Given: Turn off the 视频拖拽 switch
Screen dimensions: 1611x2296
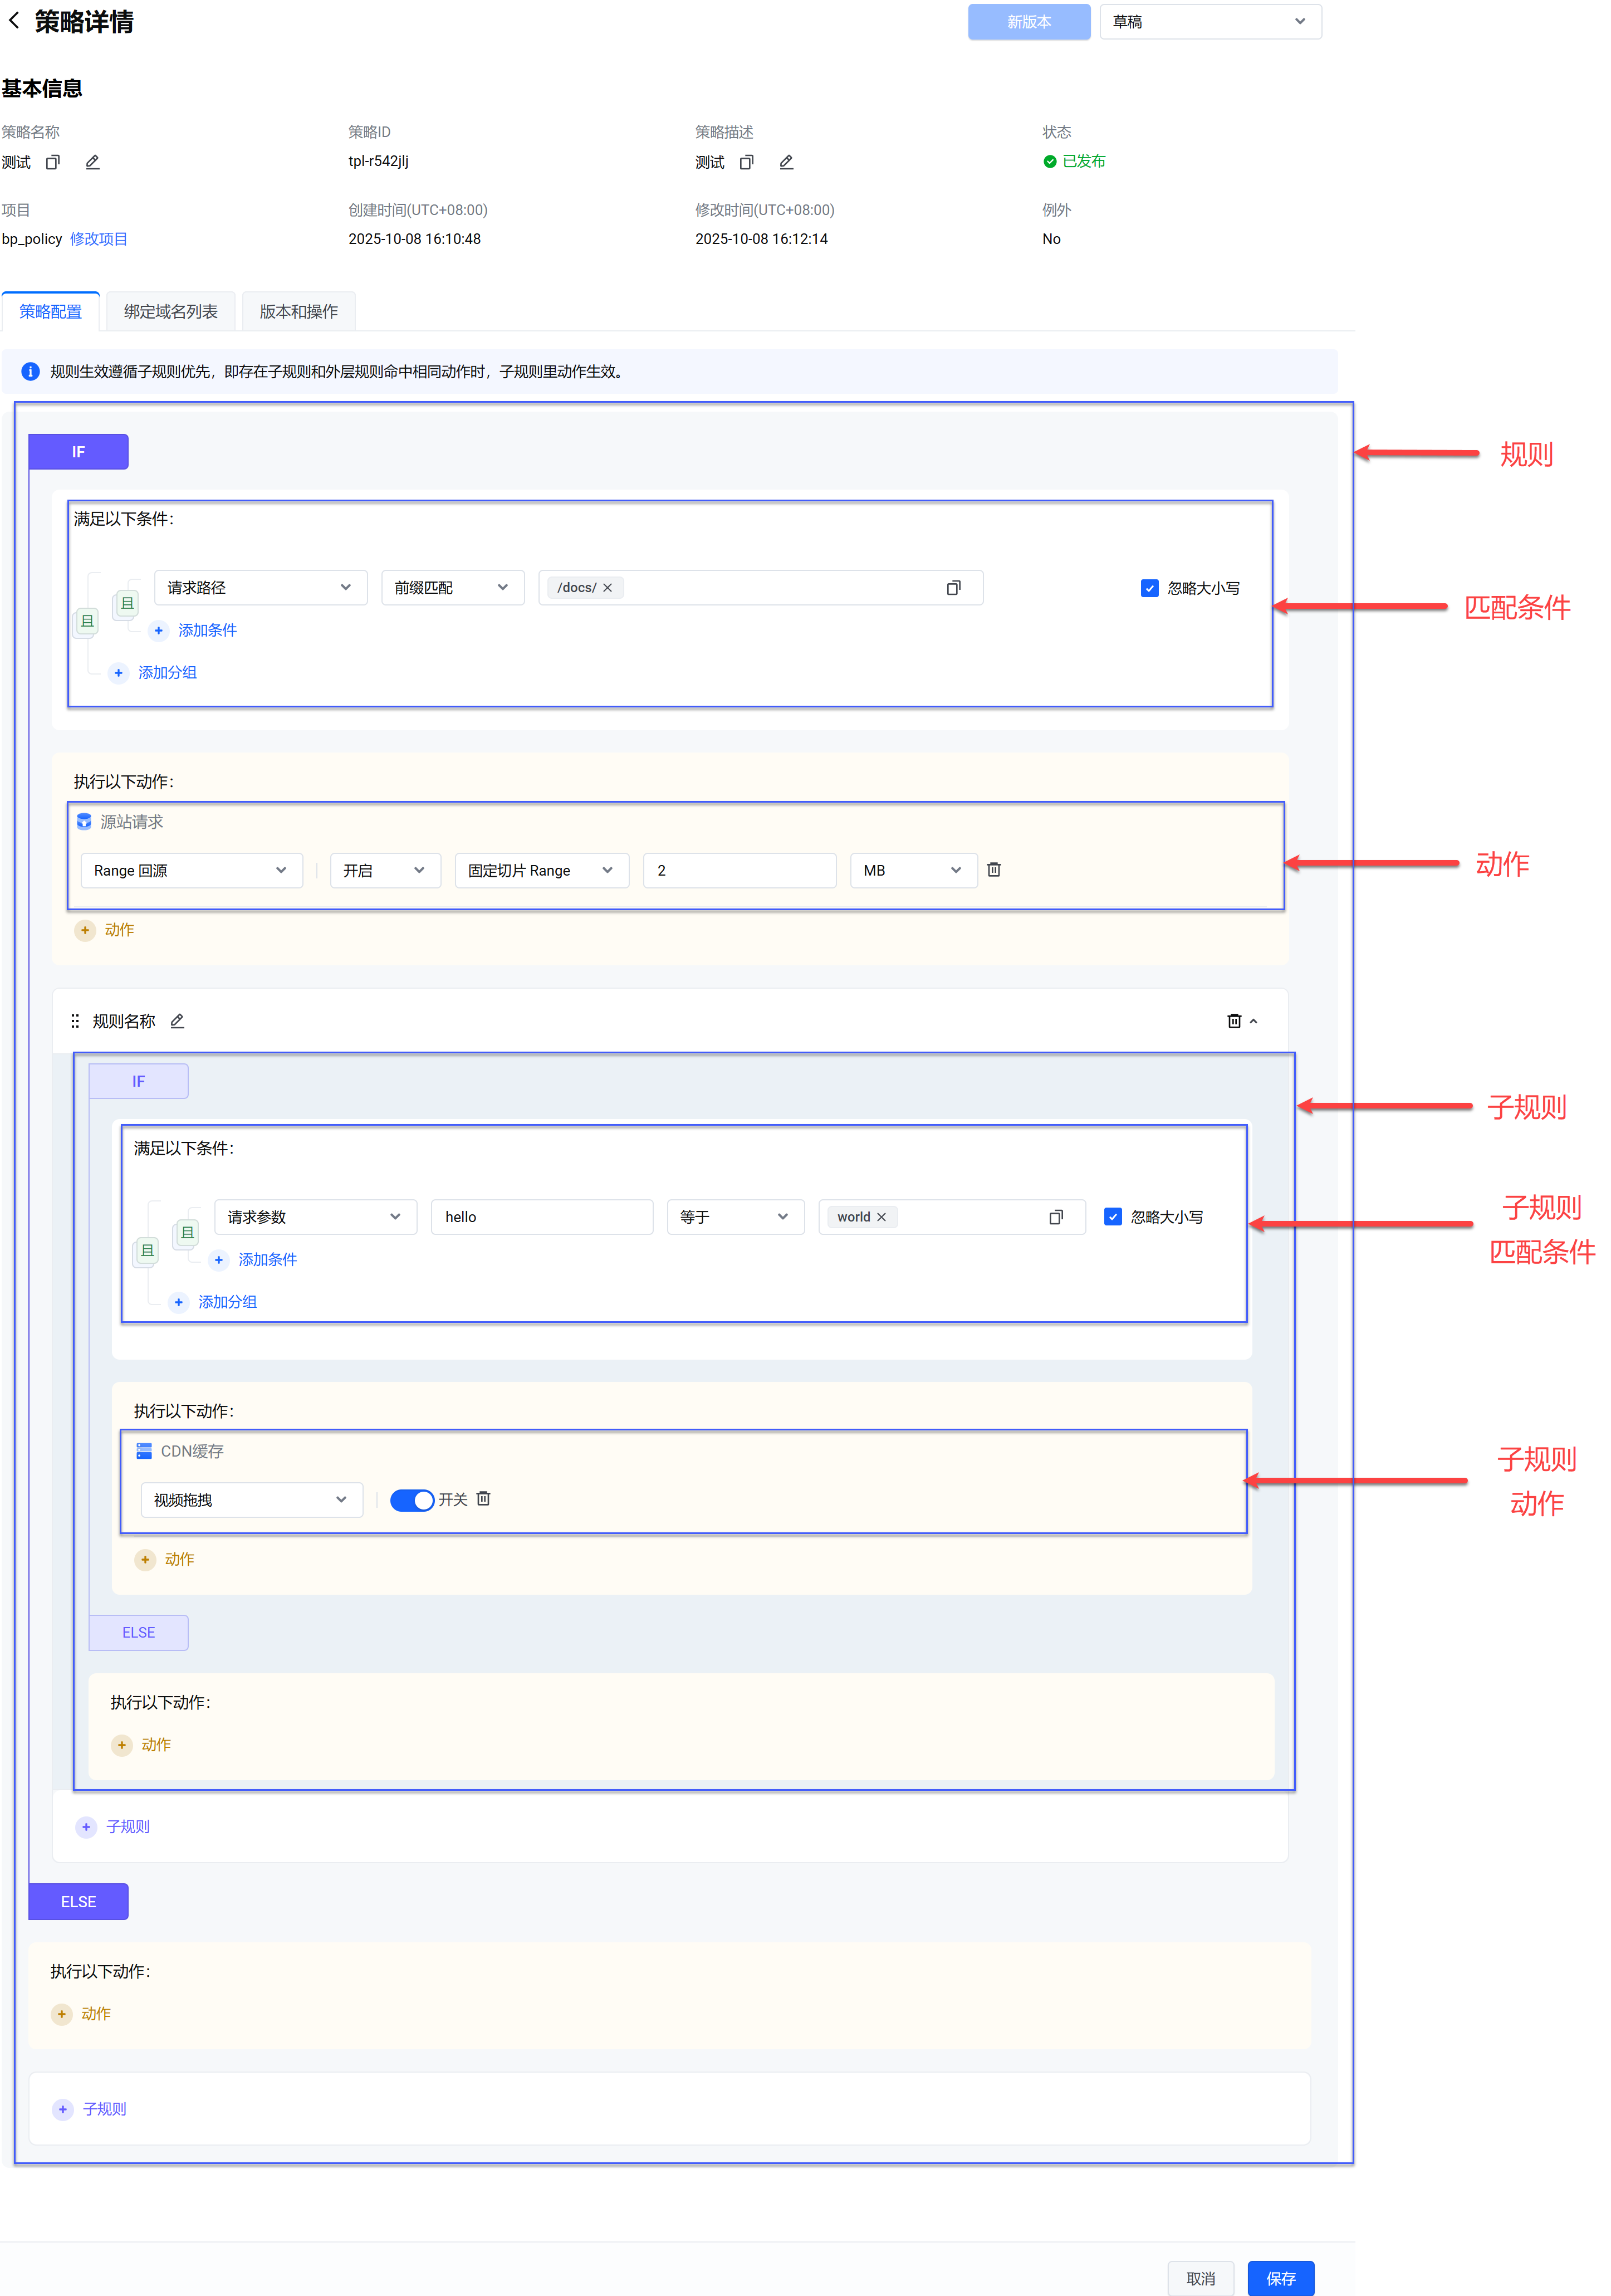Looking at the screenshot, I should 411,1499.
